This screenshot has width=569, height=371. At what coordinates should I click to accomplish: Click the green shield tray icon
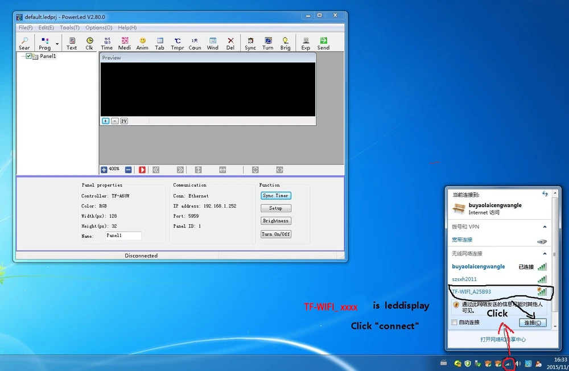(x=468, y=364)
